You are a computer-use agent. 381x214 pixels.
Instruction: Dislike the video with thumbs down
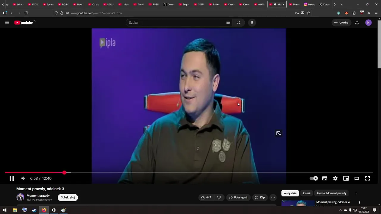click(219, 197)
